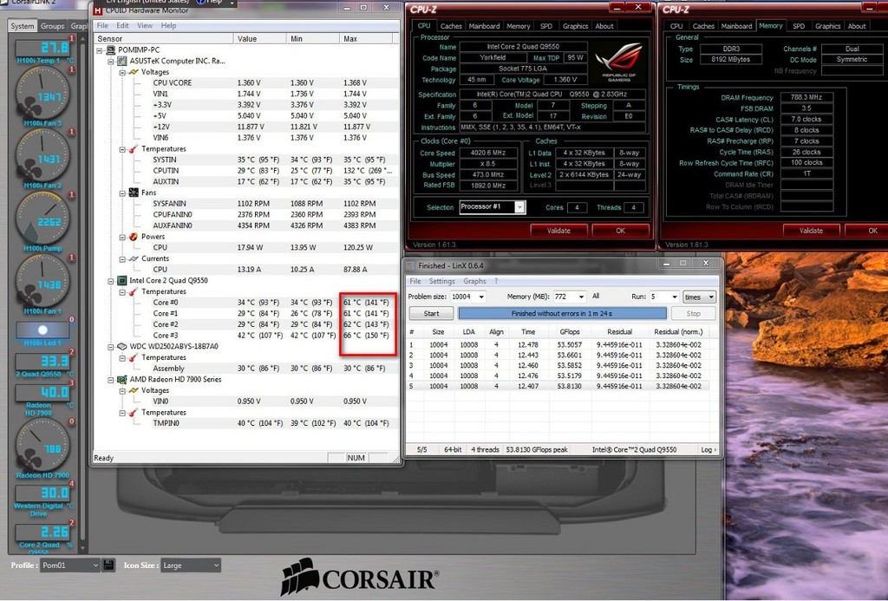Viewport: 888px width, 601px height.
Task: Open the Processor #1 selection dropdown
Action: click(x=493, y=207)
